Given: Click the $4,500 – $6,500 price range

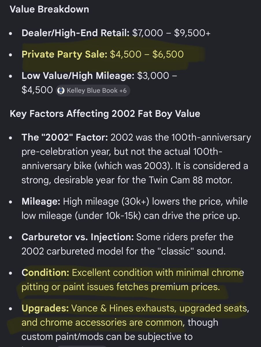Looking at the screenshot, I should click(147, 54).
